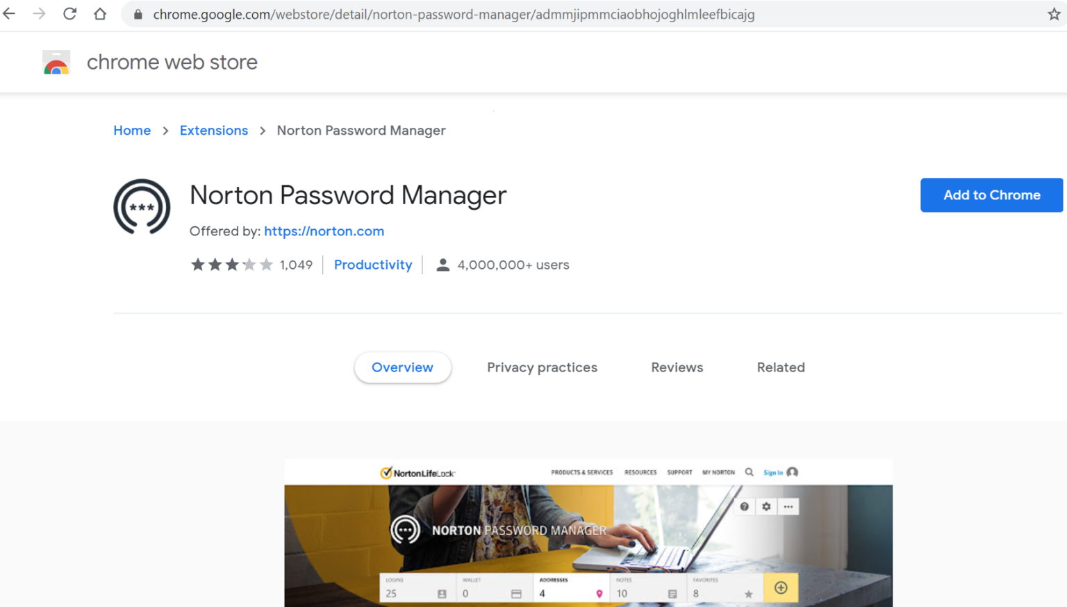Toggle the bookmark star in the address bar
The width and height of the screenshot is (1067, 607).
point(1054,14)
